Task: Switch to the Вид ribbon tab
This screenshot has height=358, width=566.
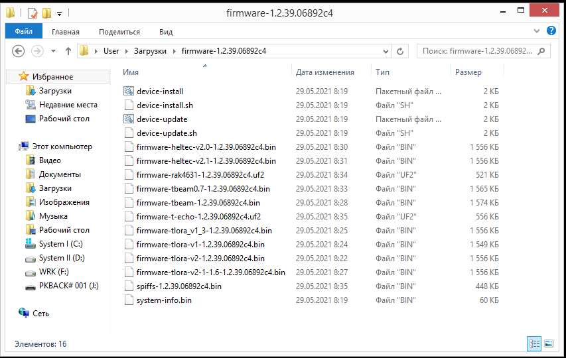Action: [x=166, y=32]
